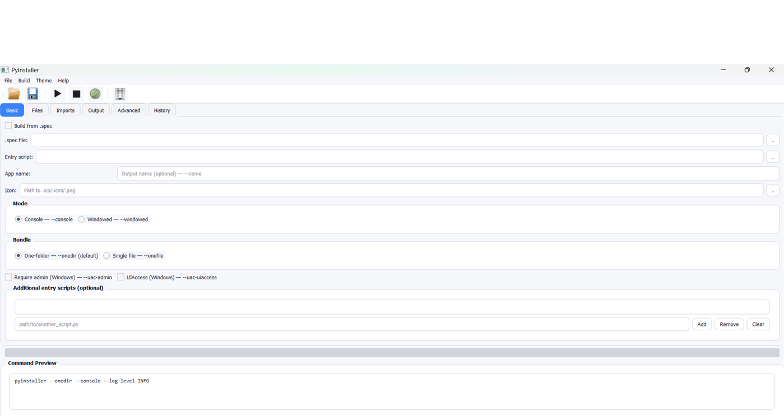Clean build output with the trash icon
This screenshot has height=416, width=784.
[120, 94]
